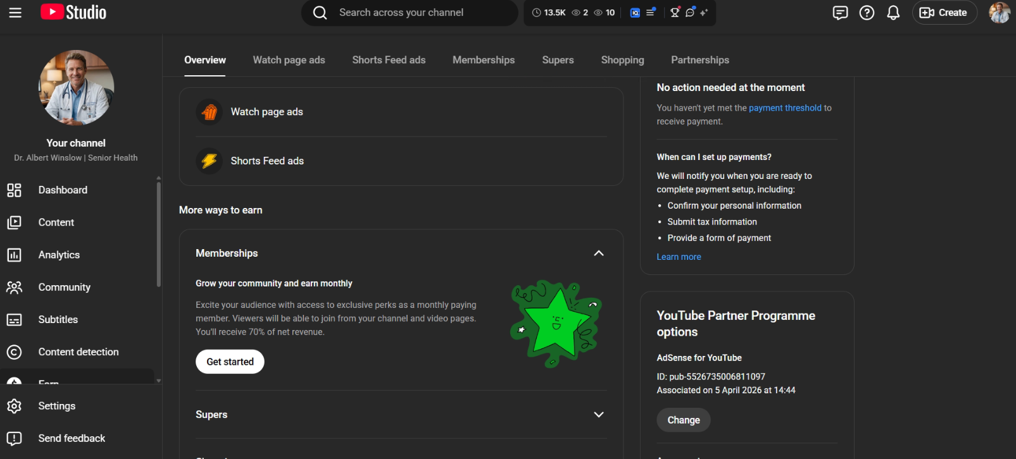Viewport: 1016px width, 459px height.
Task: Click the 13.5K clock stat in the toolbar
Action: 549,13
